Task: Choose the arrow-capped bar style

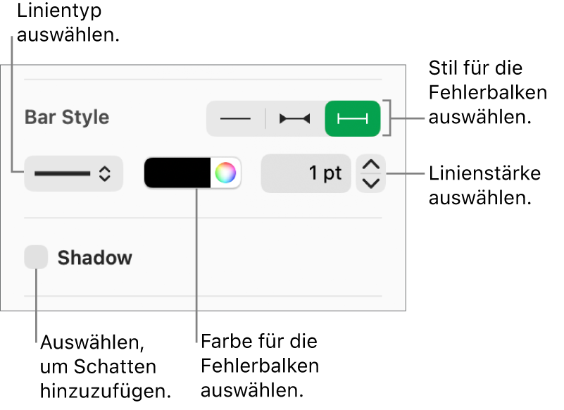Action: point(295,118)
